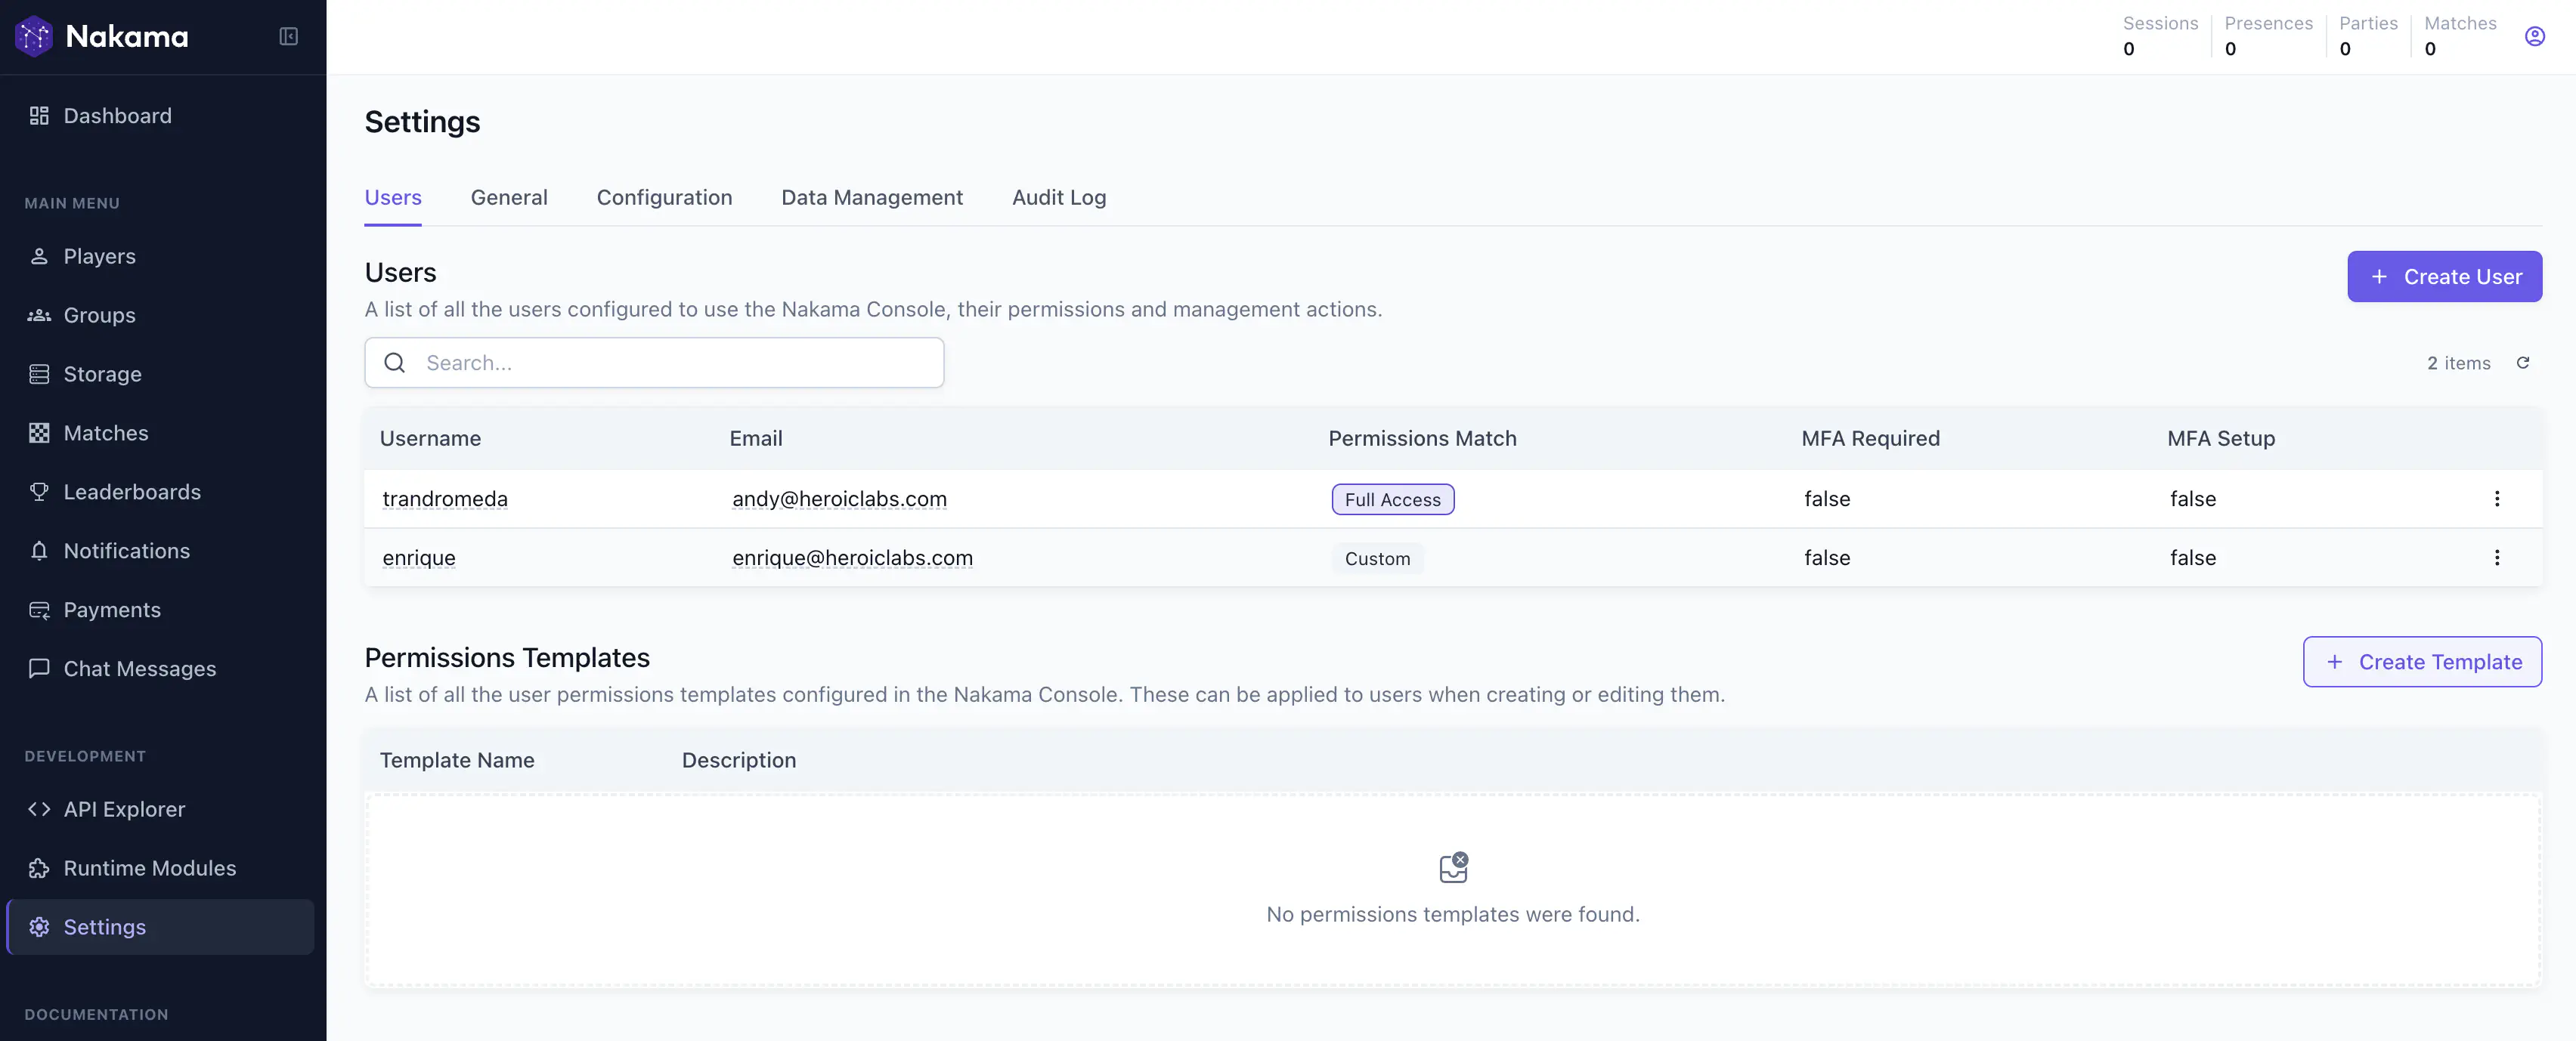Click the Create Template button
Viewport: 2576px width, 1041px height.
2422,663
